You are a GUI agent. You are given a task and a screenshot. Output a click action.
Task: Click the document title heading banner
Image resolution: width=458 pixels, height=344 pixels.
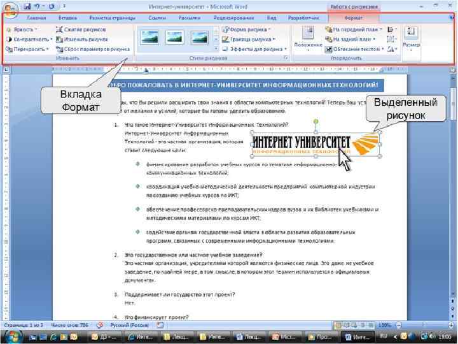coord(246,85)
